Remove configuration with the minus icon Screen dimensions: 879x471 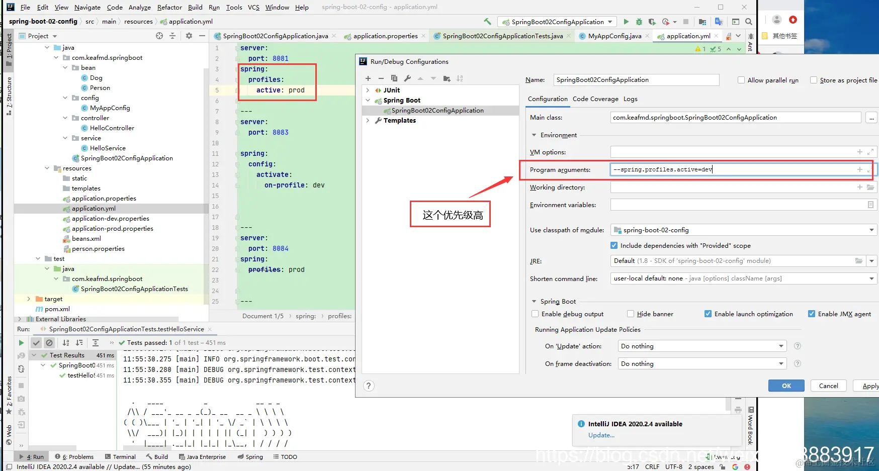tap(381, 78)
